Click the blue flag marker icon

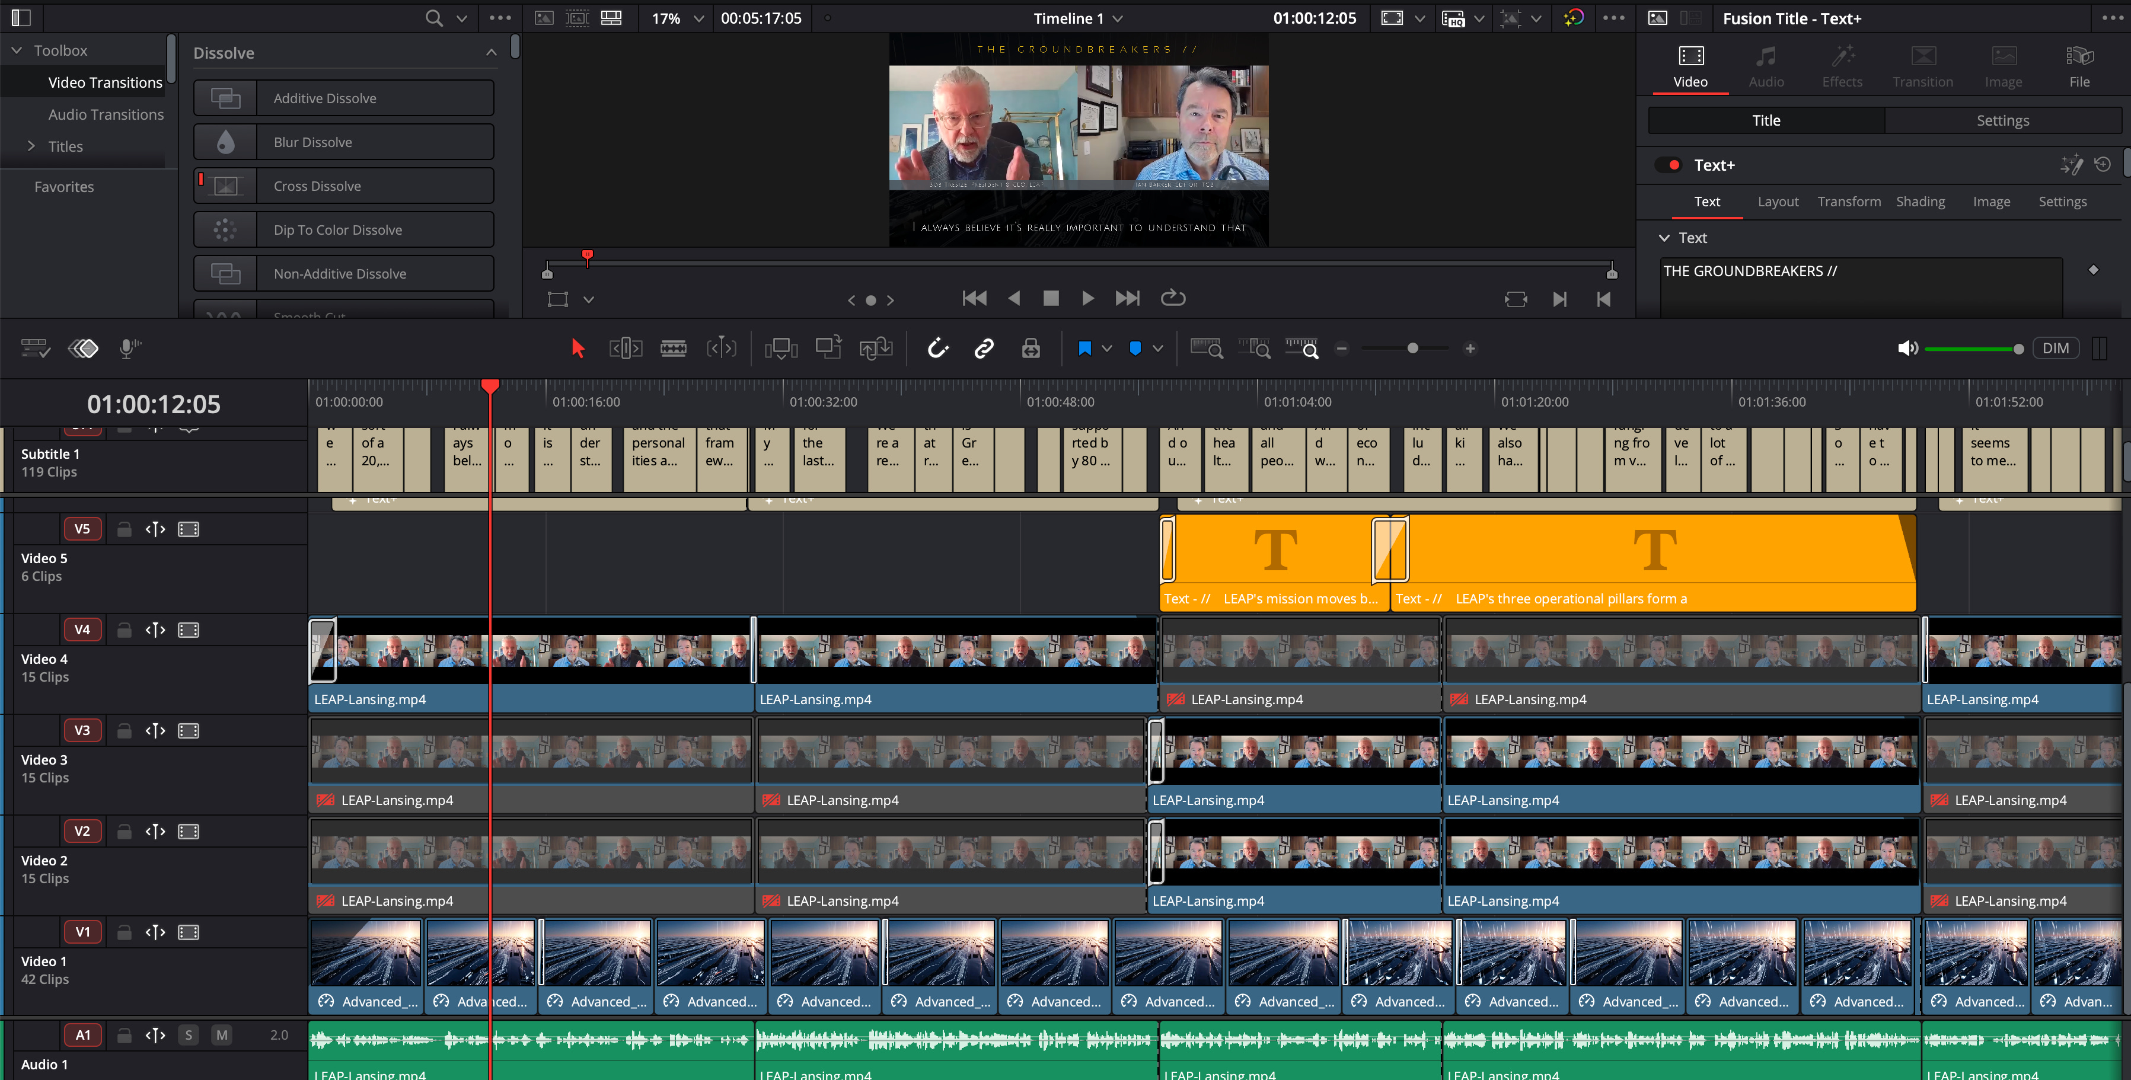click(x=1084, y=348)
